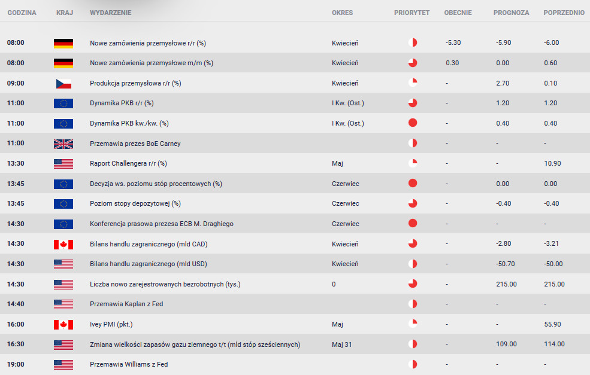Image resolution: width=590 pixels, height=375 pixels.
Task: Click the POPRZEDNIO column header
Action: (564, 13)
